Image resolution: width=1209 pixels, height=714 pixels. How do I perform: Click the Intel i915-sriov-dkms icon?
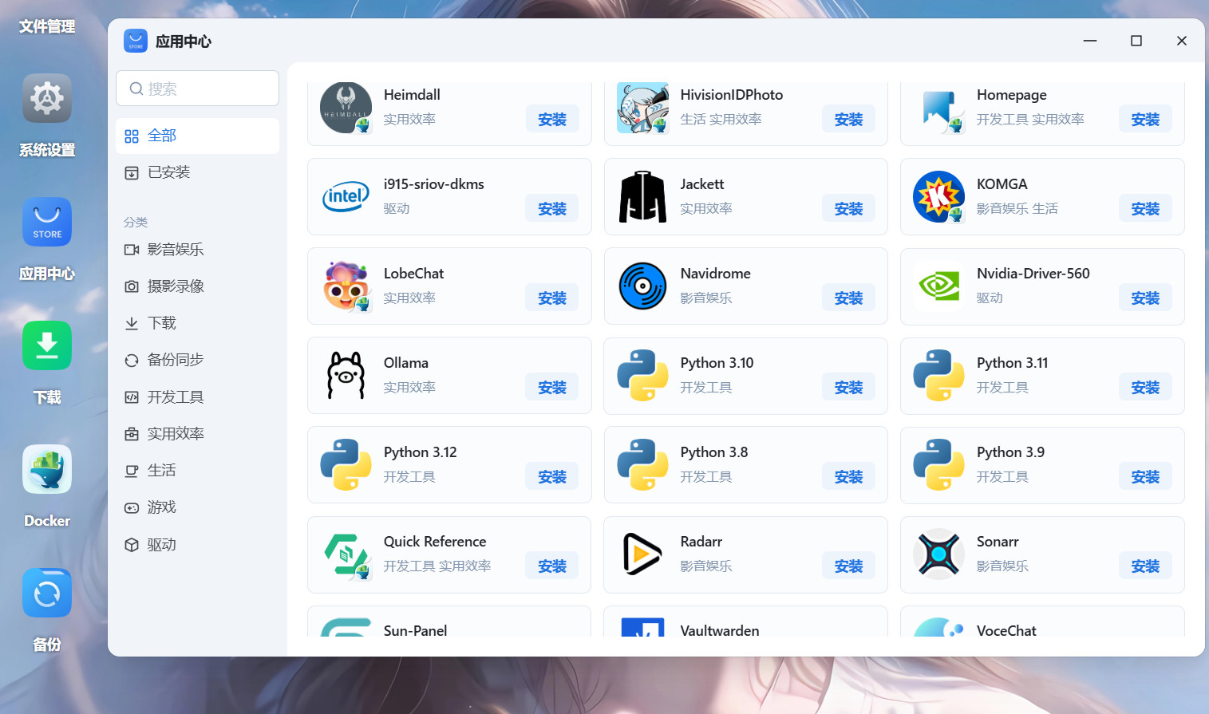(346, 196)
